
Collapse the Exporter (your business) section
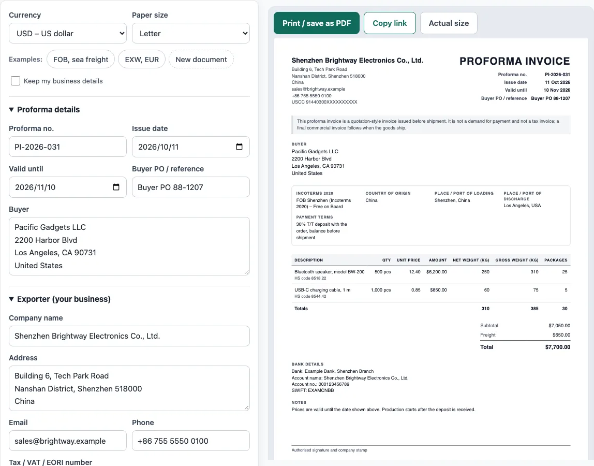[x=60, y=299]
